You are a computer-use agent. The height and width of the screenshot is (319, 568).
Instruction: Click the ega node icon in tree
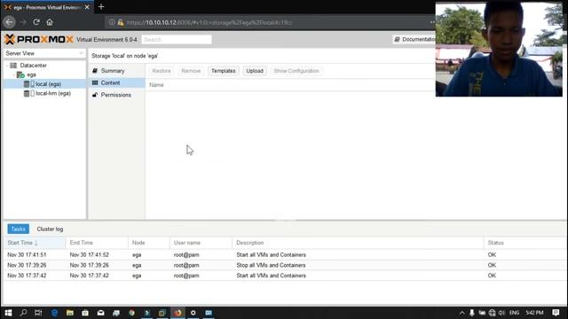20,74
